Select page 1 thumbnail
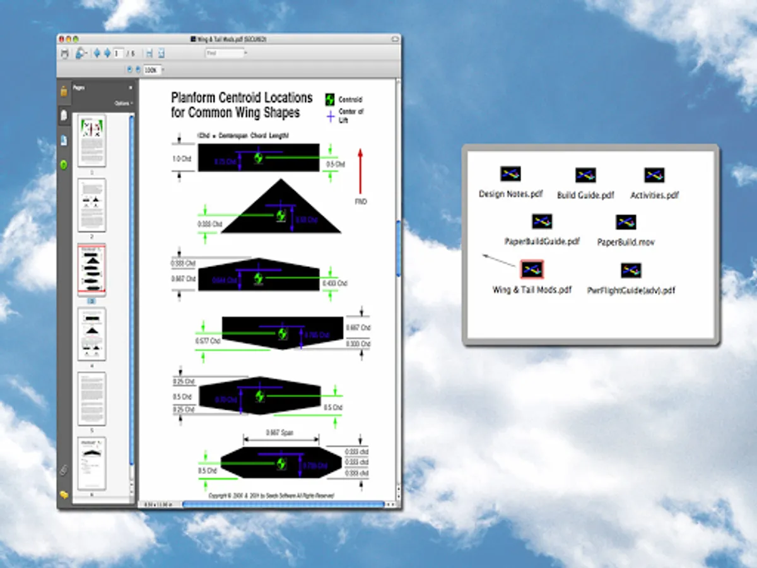 click(x=91, y=140)
